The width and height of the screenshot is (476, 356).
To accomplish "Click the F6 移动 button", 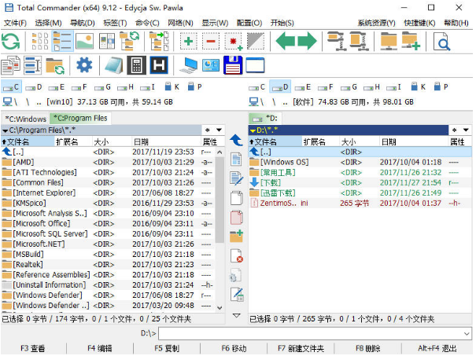I will click(234, 348).
